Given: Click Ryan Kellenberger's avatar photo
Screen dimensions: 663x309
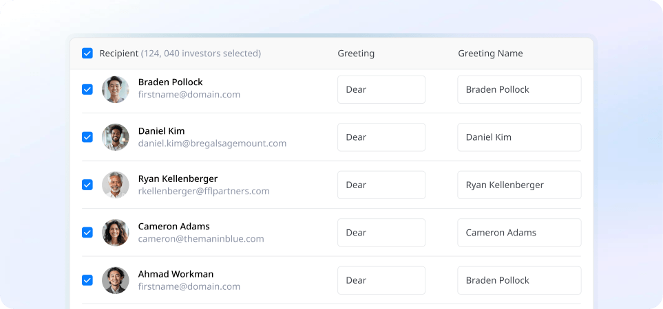Looking at the screenshot, I should click(116, 185).
